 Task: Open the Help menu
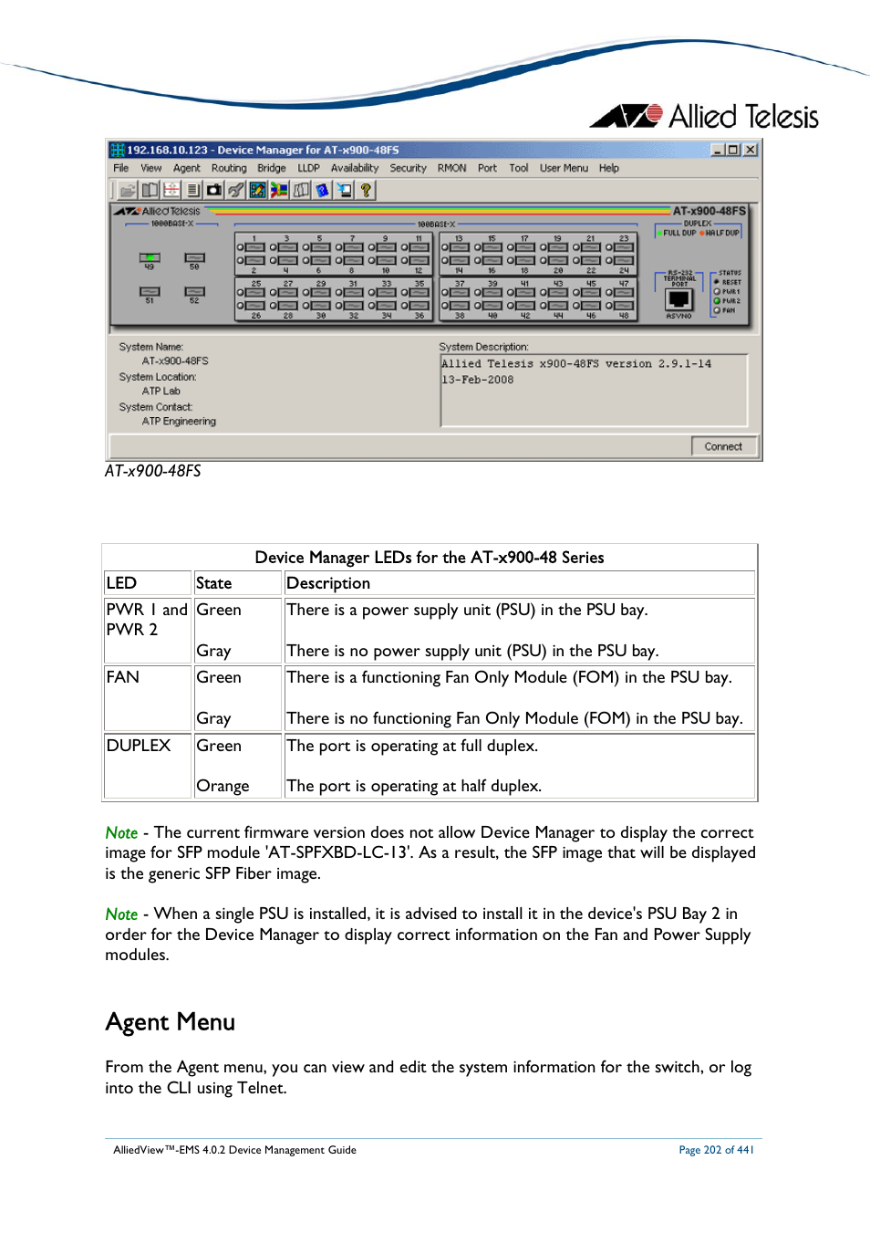(608, 168)
